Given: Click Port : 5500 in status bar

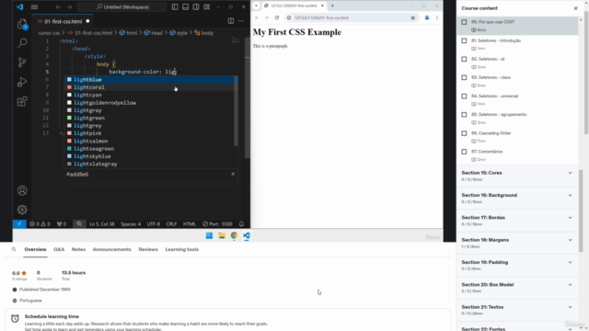Looking at the screenshot, I should [x=217, y=224].
